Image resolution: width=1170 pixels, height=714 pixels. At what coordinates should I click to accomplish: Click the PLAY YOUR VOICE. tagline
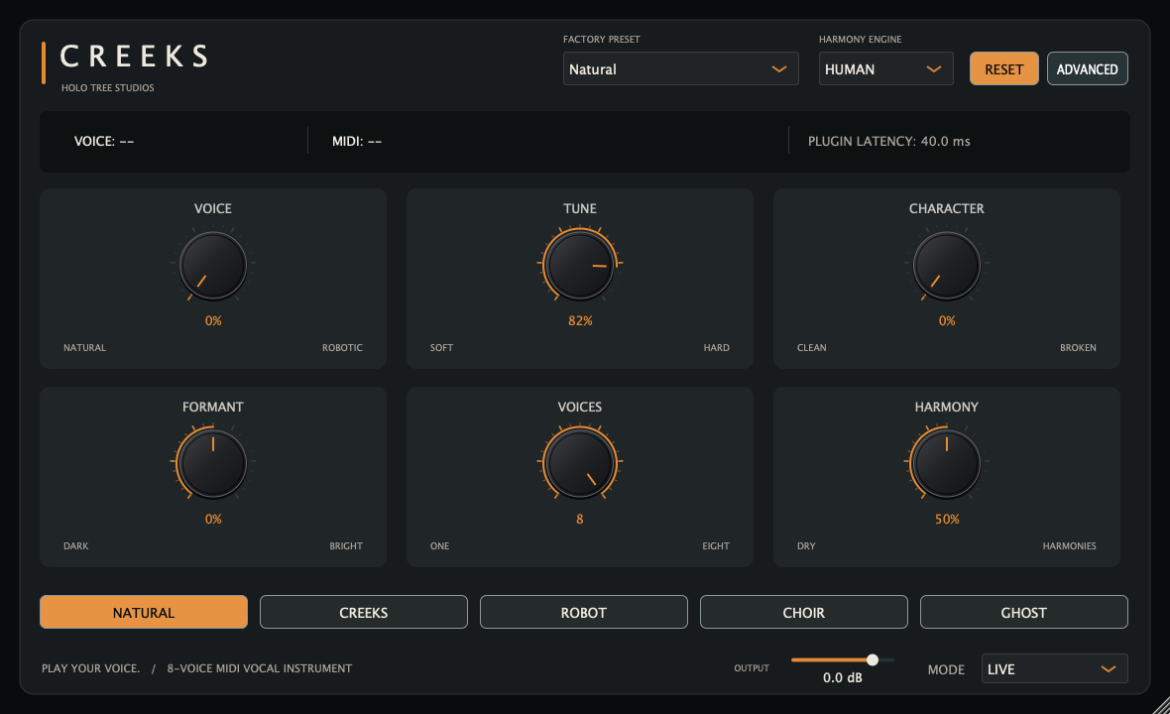pyautogui.click(x=91, y=668)
